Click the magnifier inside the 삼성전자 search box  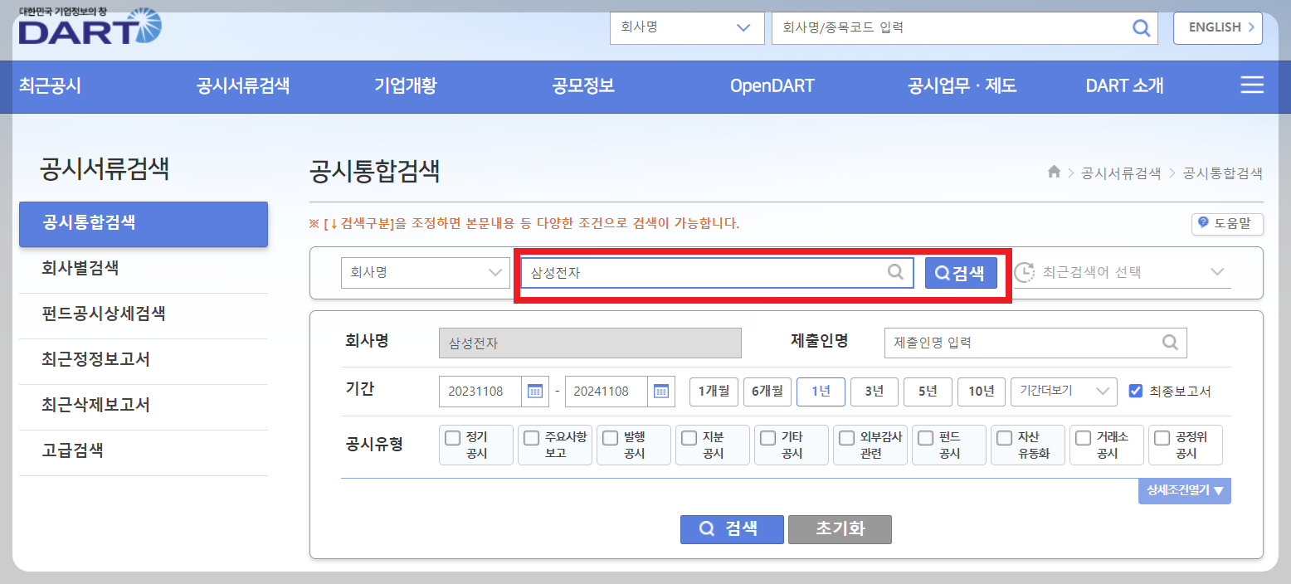[x=894, y=272]
